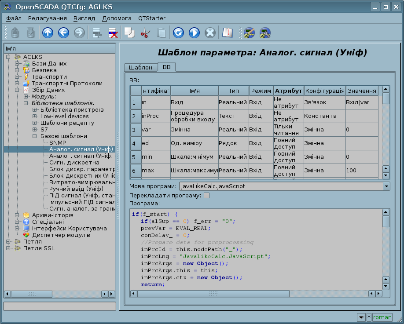Click the scissors Cut icon

pyautogui.click(x=145, y=33)
